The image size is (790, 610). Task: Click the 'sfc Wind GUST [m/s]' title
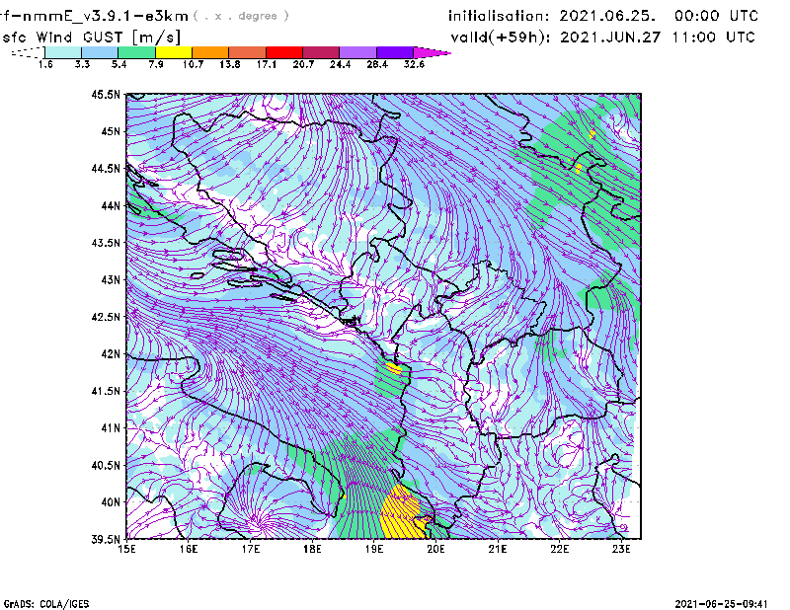click(91, 38)
